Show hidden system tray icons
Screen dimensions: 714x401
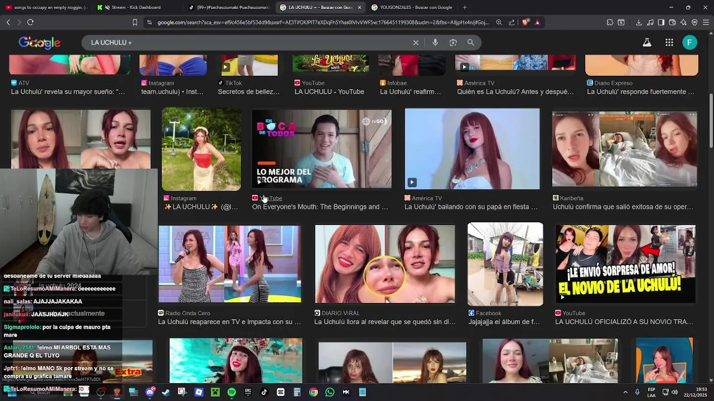click(x=625, y=392)
